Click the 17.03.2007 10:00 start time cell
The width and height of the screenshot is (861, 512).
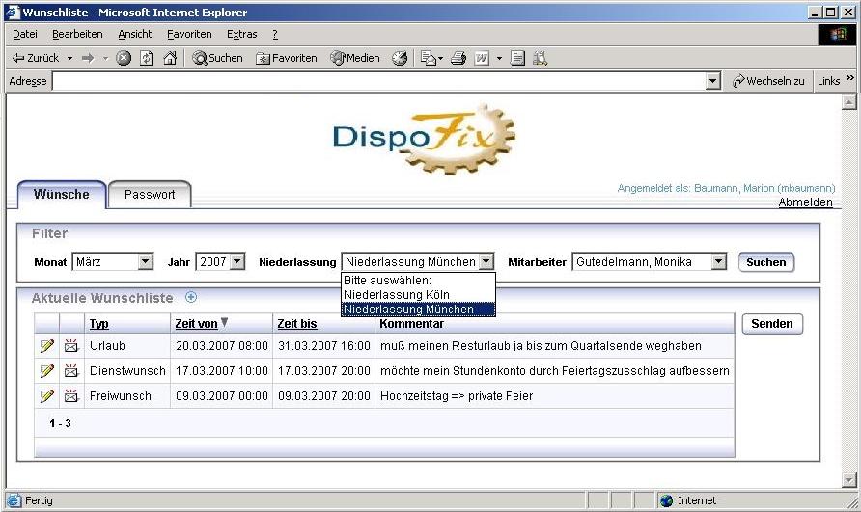222,371
